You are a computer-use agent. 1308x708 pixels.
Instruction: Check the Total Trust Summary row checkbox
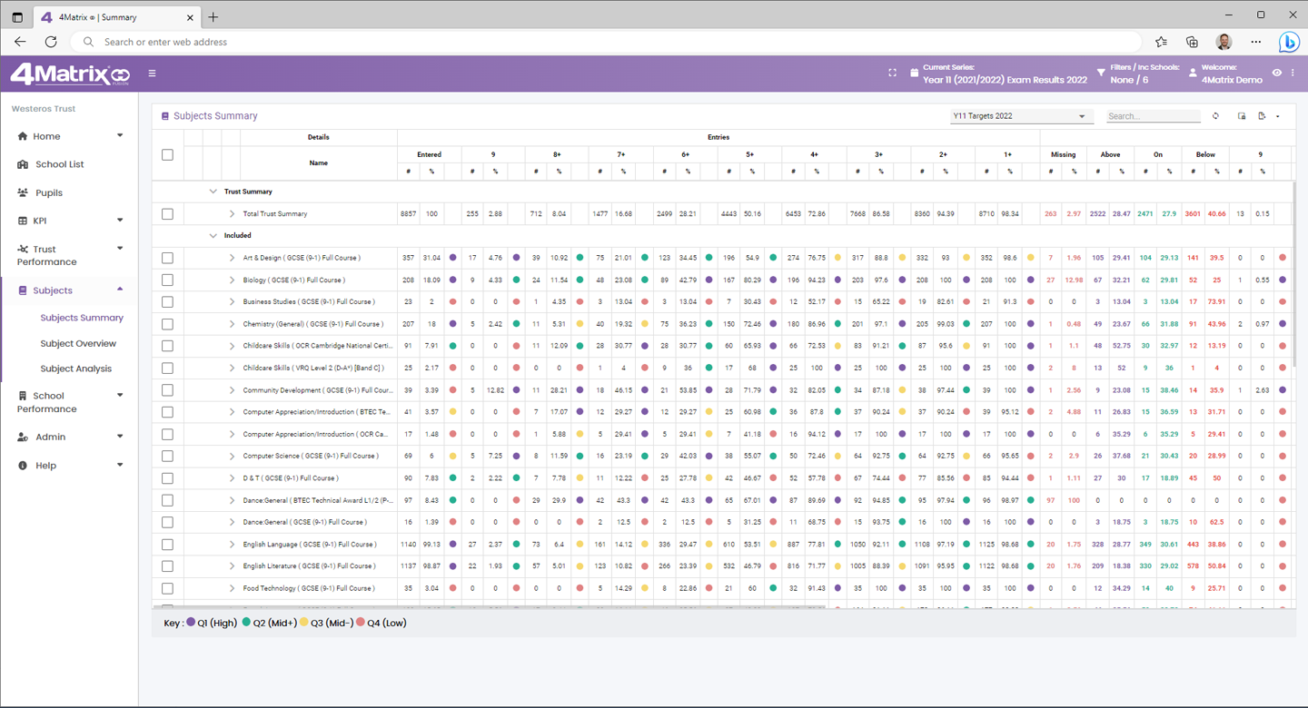[x=167, y=214]
